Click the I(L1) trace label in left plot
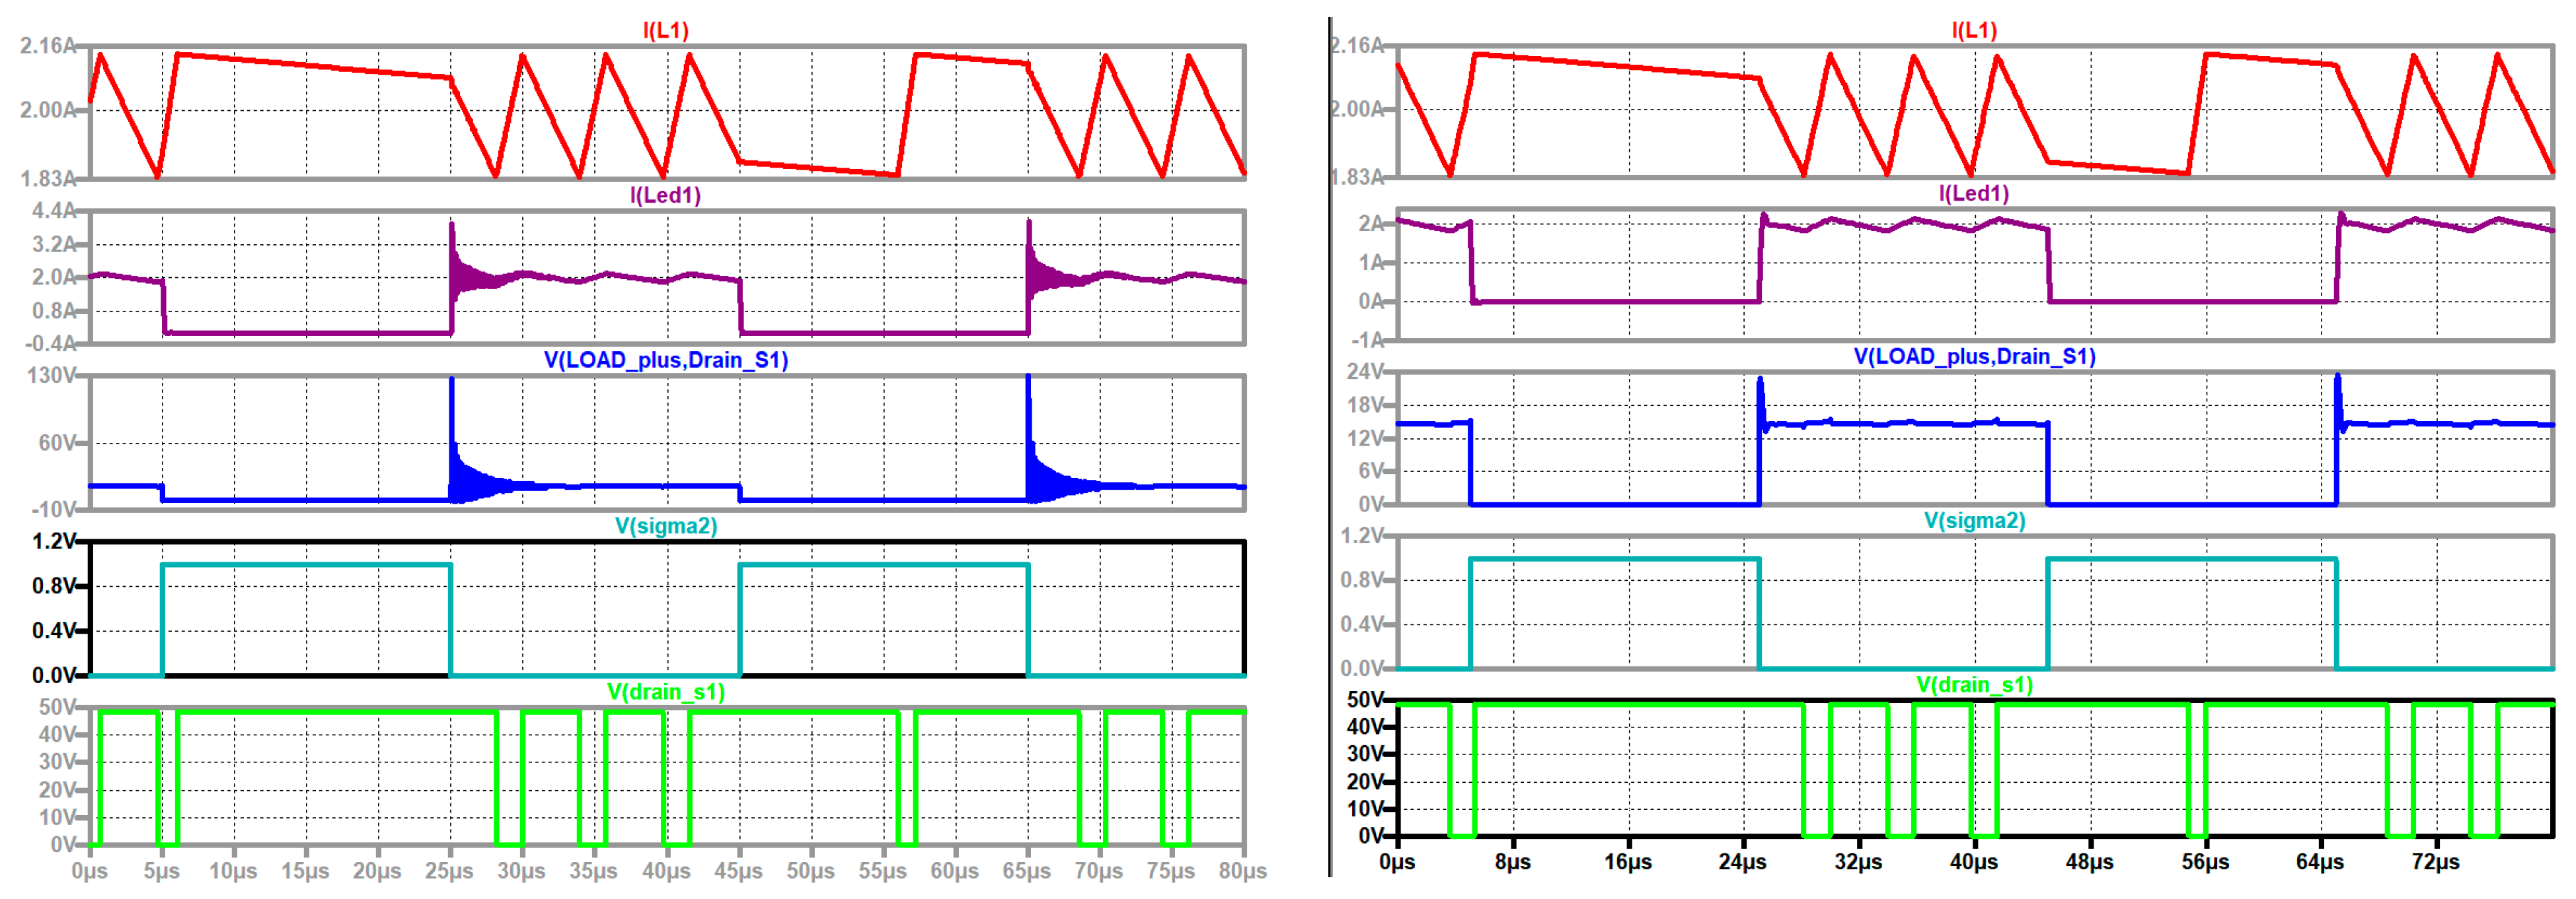This screenshot has width=2576, height=899. [x=665, y=30]
